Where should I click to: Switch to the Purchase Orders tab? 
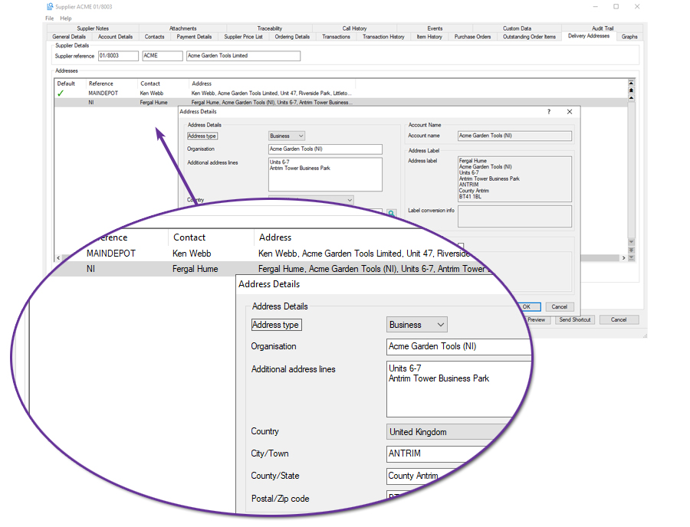(x=472, y=37)
